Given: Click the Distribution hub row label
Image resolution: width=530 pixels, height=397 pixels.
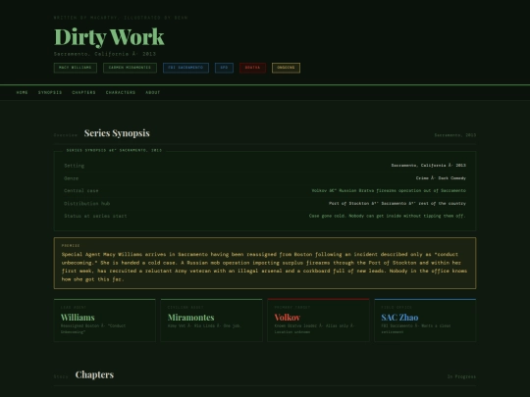Looking at the screenshot, I should (87, 204).
